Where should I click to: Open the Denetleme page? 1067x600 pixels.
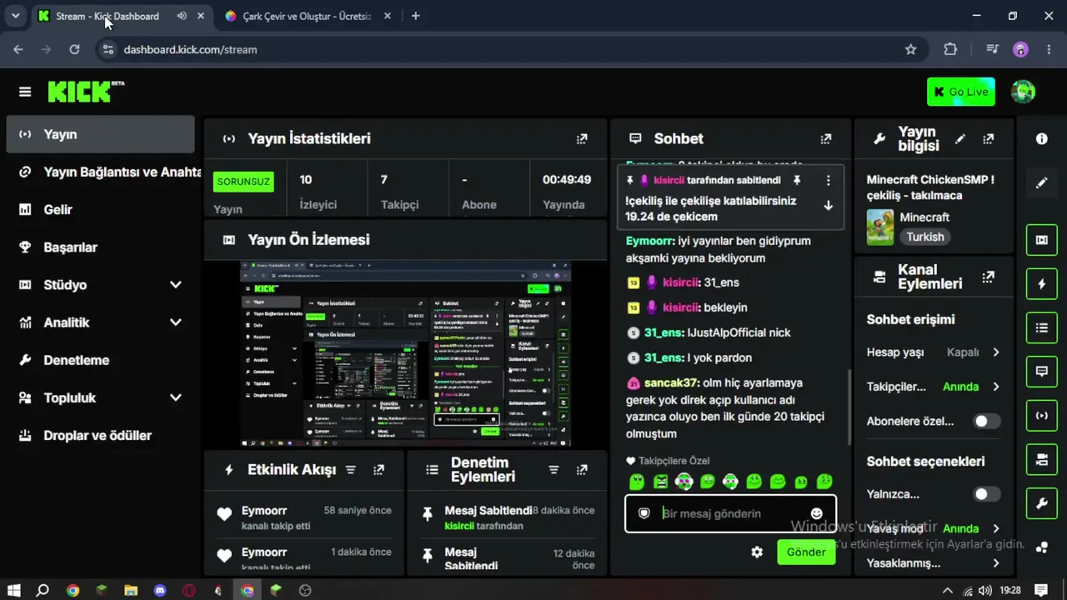(x=100, y=360)
